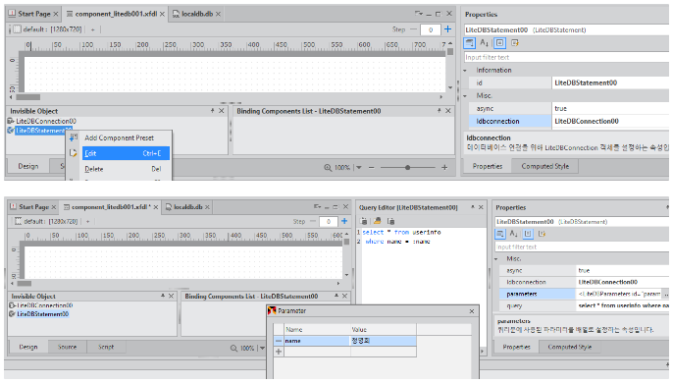This screenshot has width=673, height=383.
Task: Click the query text line 'select * from userinfo'
Action: 401,232
